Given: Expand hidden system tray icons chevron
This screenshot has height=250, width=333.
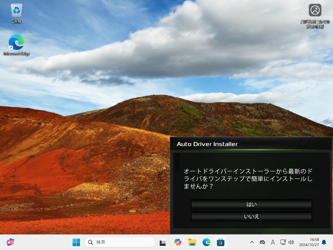Looking at the screenshot, I should [x=252, y=242].
